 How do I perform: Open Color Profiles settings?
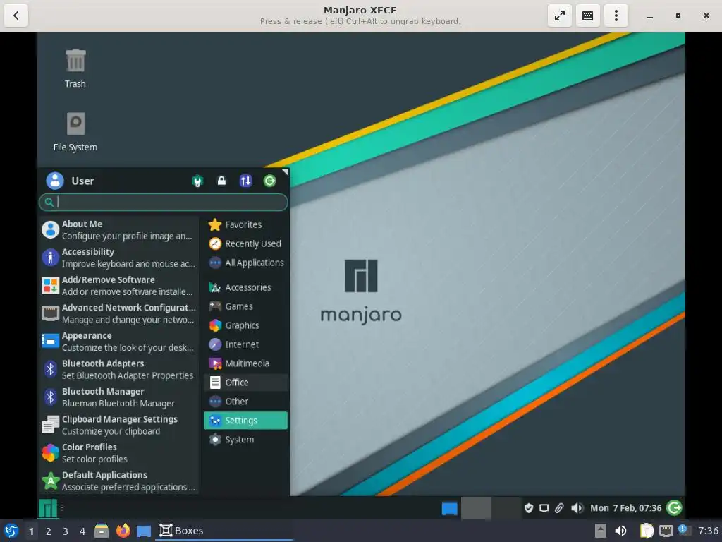[x=118, y=453]
